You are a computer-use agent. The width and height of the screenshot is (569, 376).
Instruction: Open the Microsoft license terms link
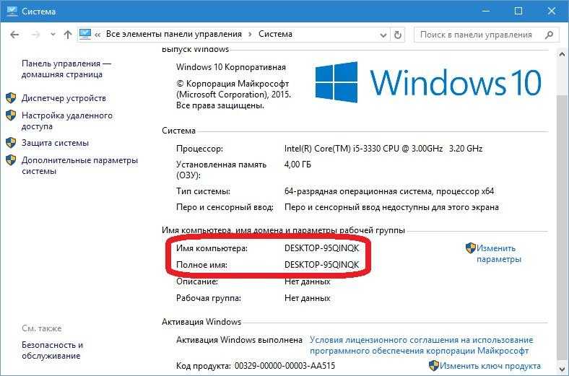421,346
